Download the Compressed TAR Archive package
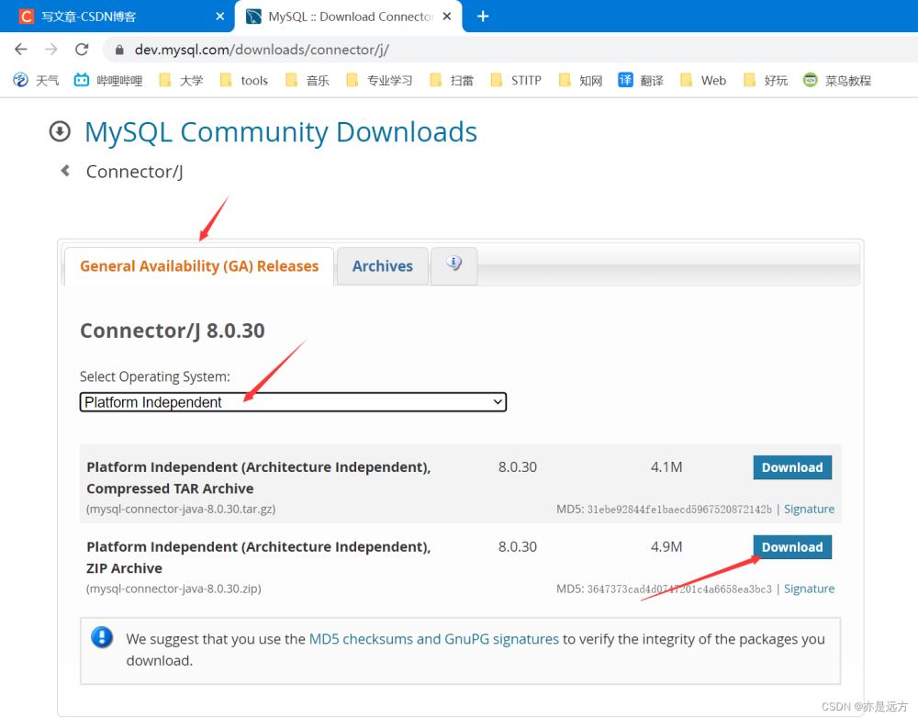The image size is (918, 718). (792, 467)
